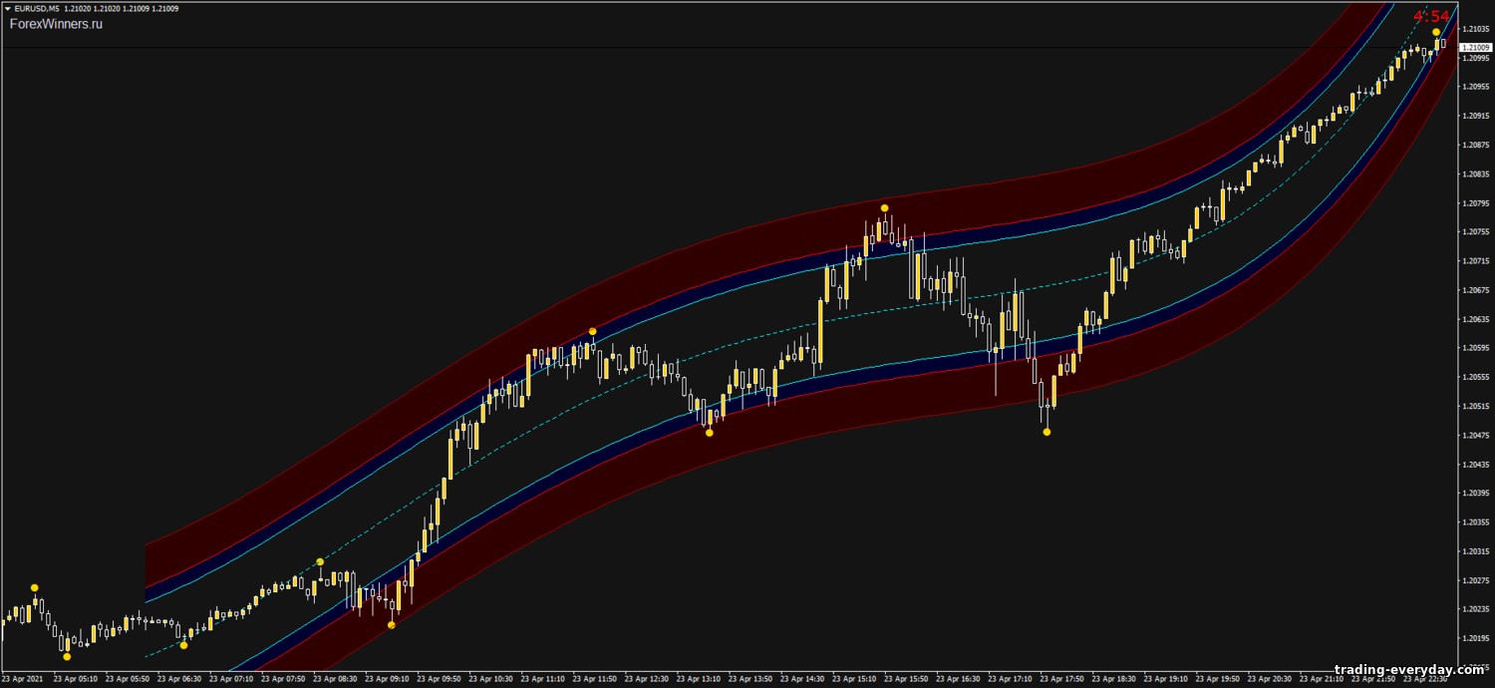Click the 1.20955 price scale label
The height and width of the screenshot is (688, 1495).
(1475, 87)
